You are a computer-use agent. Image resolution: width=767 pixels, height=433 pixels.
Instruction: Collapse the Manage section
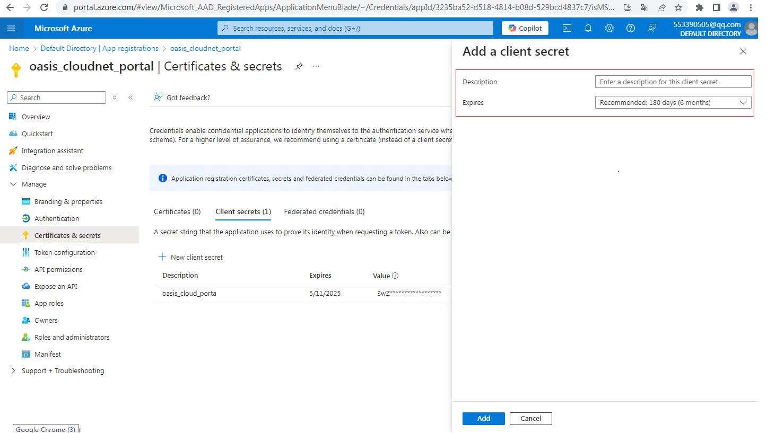13,184
